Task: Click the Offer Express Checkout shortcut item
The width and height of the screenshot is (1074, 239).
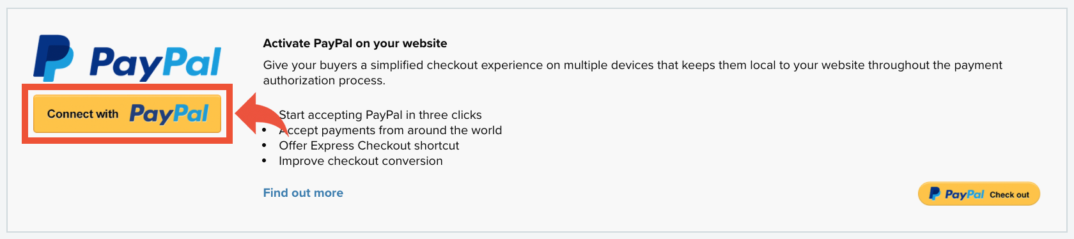Action: [x=369, y=146]
